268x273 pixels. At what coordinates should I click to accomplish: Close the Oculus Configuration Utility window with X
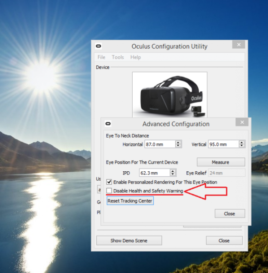239,45
